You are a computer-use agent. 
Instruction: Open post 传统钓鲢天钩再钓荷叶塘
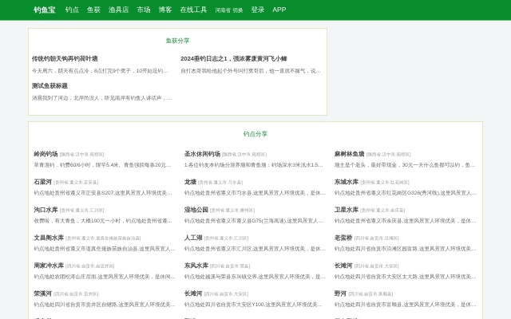tap(65, 58)
